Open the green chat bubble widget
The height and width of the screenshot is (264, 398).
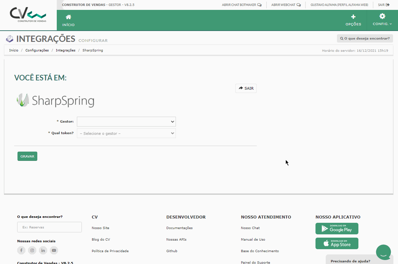point(383,252)
